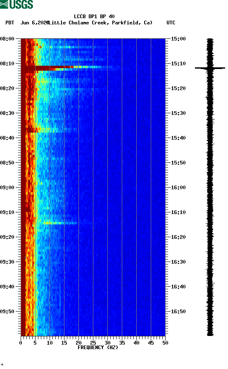Click the 08:20 PDT time label

pyautogui.click(x=7, y=88)
